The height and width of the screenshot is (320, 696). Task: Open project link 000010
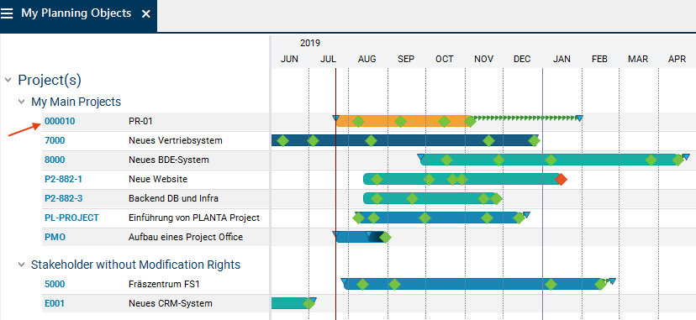(60, 122)
